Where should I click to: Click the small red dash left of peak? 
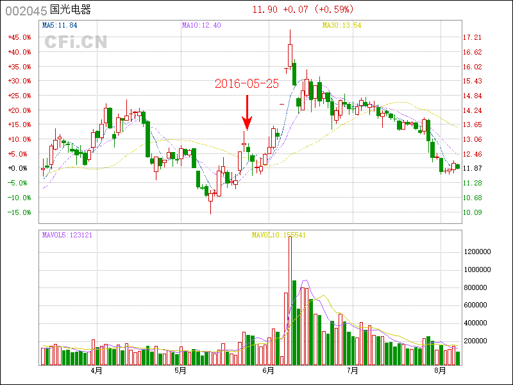click(x=282, y=103)
